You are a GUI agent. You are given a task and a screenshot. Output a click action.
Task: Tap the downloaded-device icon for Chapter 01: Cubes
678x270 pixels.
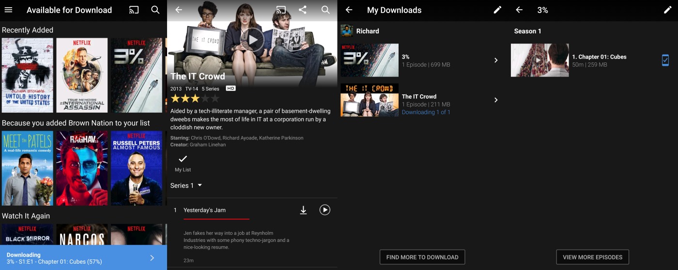point(665,60)
